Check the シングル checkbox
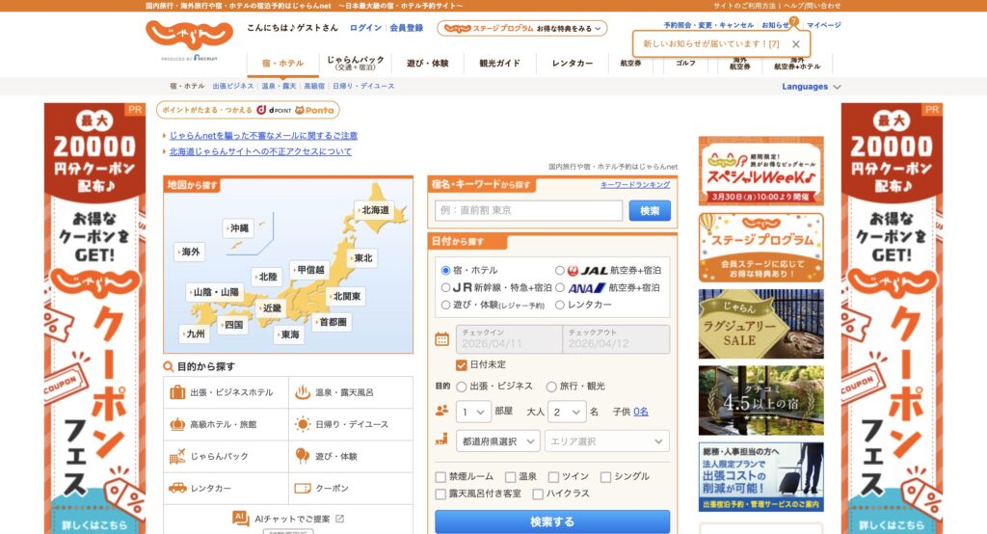987x534 pixels. coord(605,477)
